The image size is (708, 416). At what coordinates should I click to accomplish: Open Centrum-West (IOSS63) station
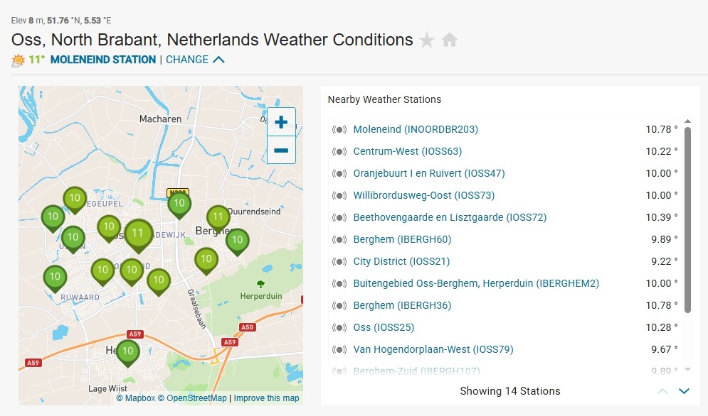(x=407, y=152)
